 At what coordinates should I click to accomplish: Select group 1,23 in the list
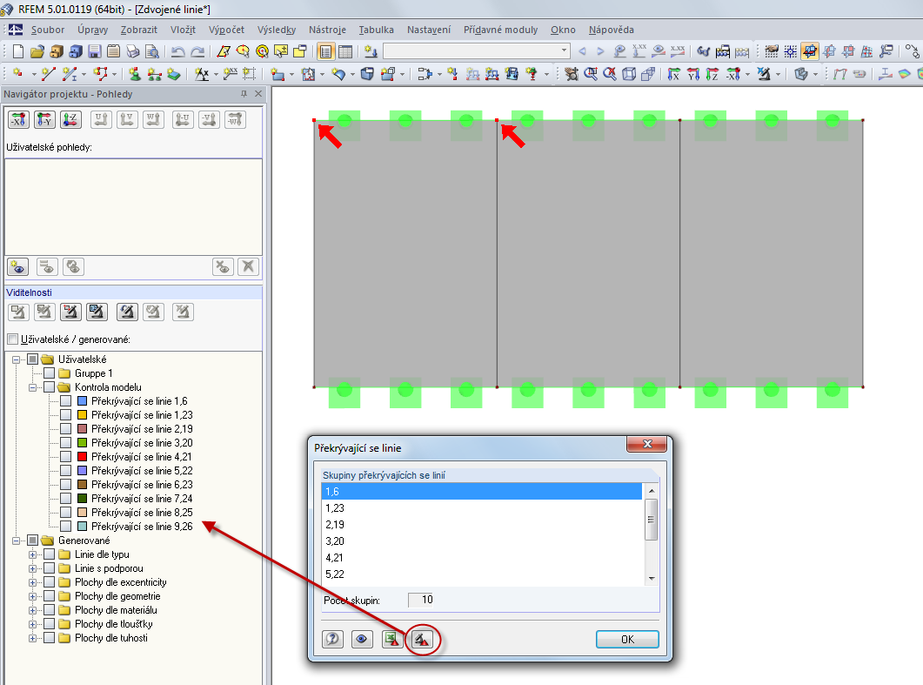pos(482,507)
